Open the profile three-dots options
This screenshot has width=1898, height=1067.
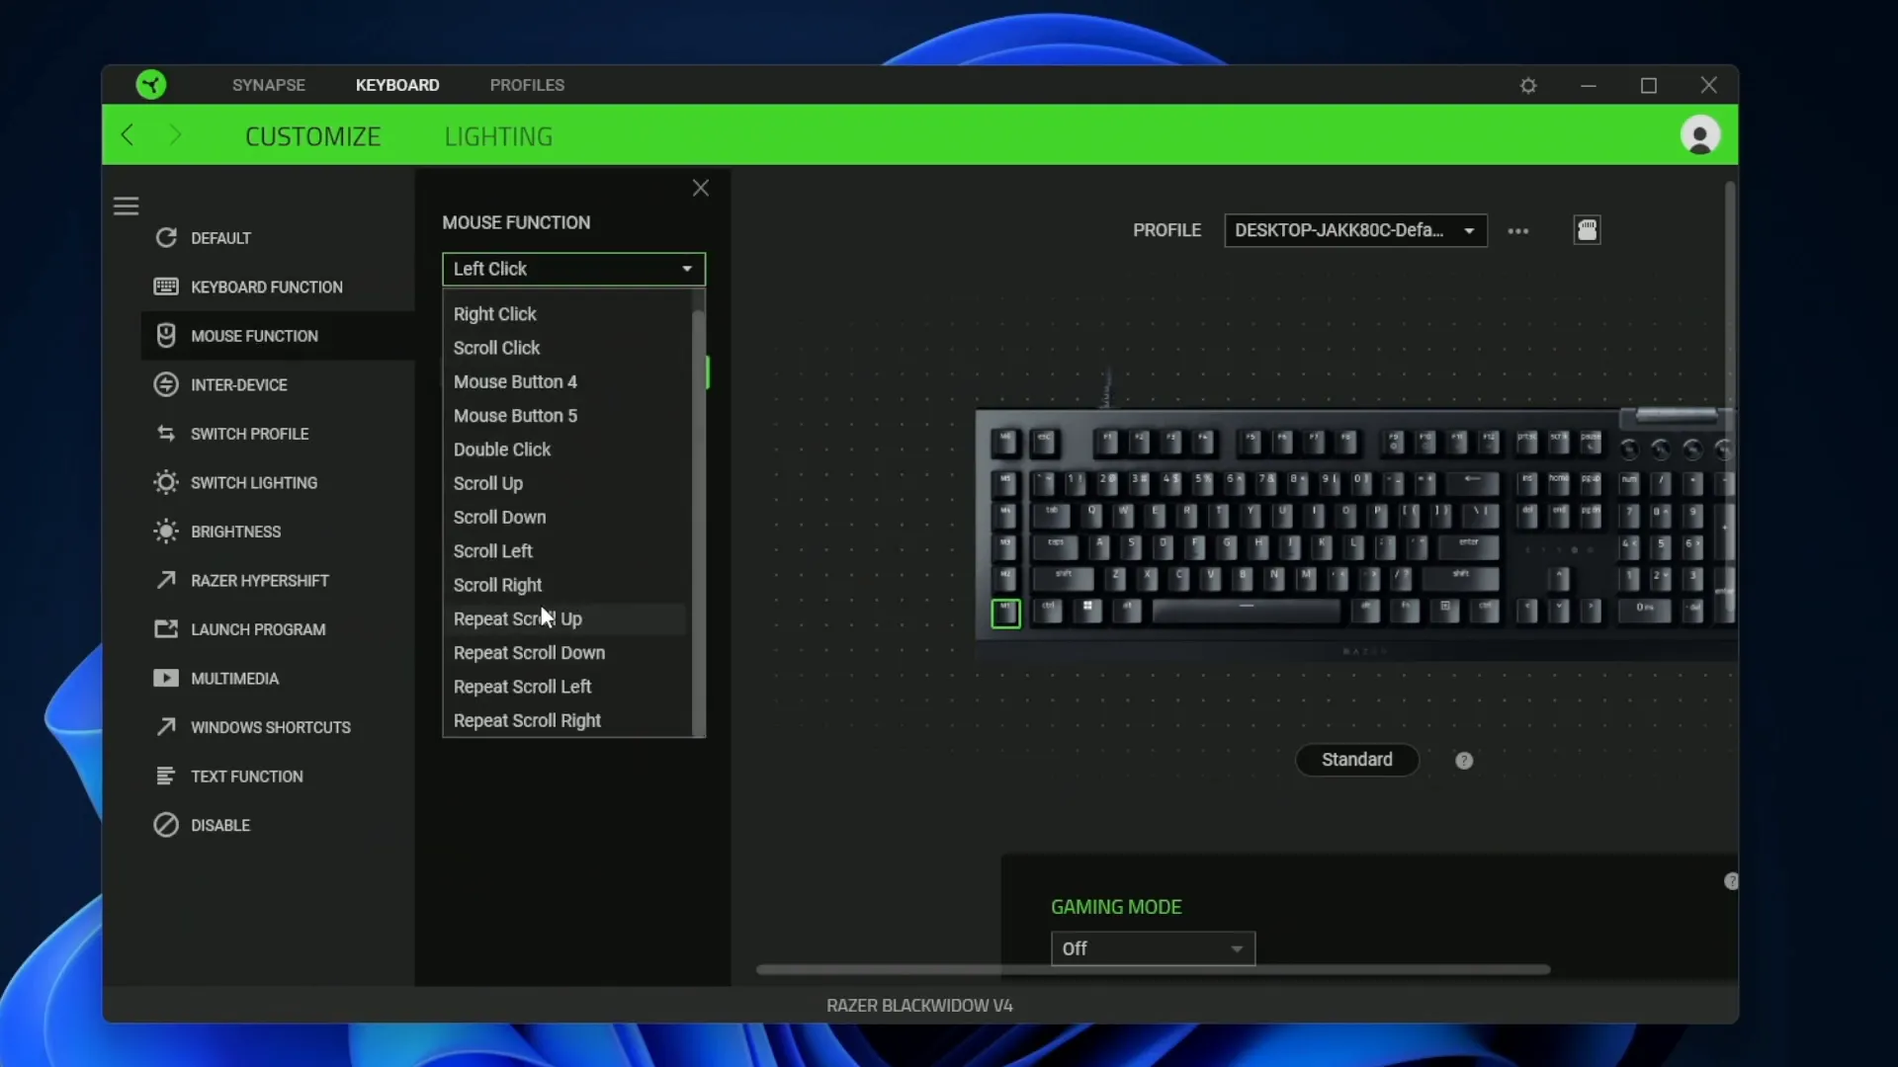point(1518,231)
